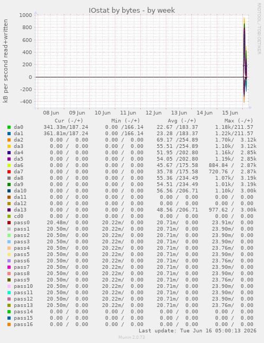Select the pass16 legend label
Viewport: 264px width, 343px height.
pos(23,324)
